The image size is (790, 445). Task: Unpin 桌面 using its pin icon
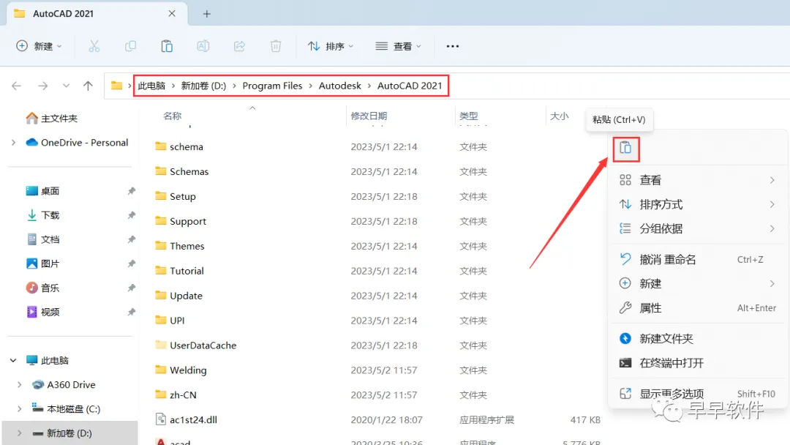pos(132,191)
